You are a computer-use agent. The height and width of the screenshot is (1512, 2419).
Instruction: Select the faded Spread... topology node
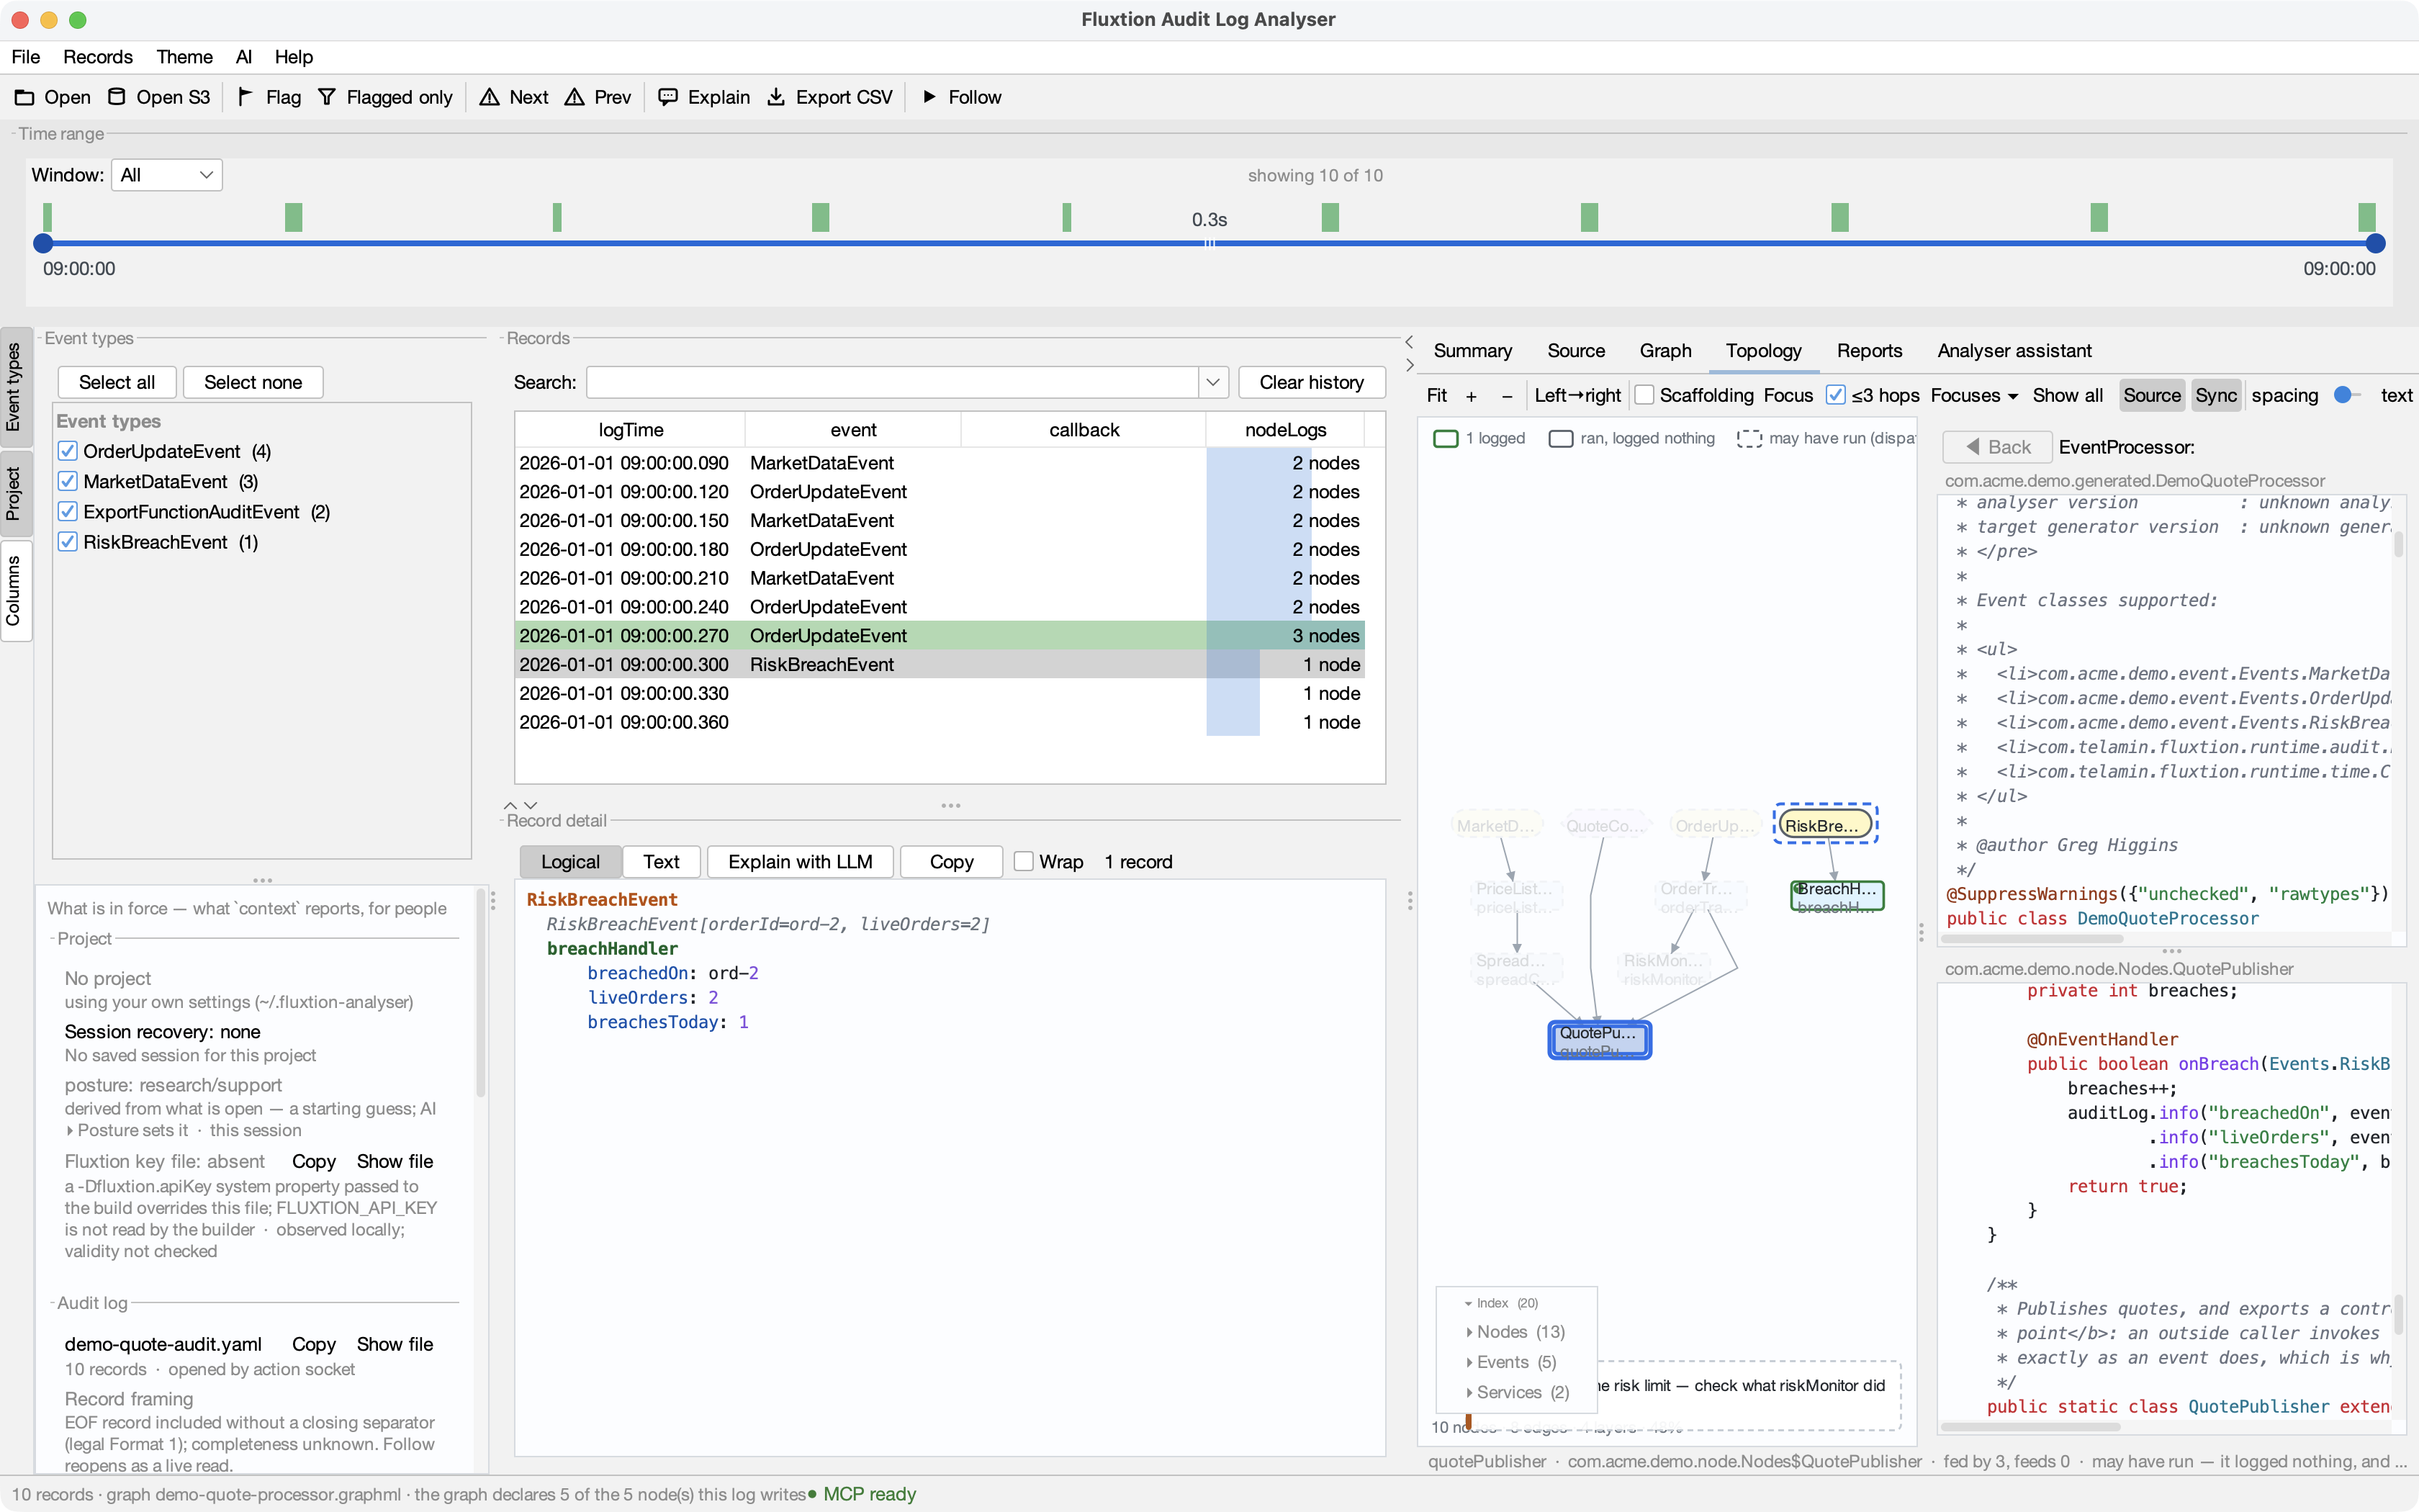pyautogui.click(x=1516, y=969)
